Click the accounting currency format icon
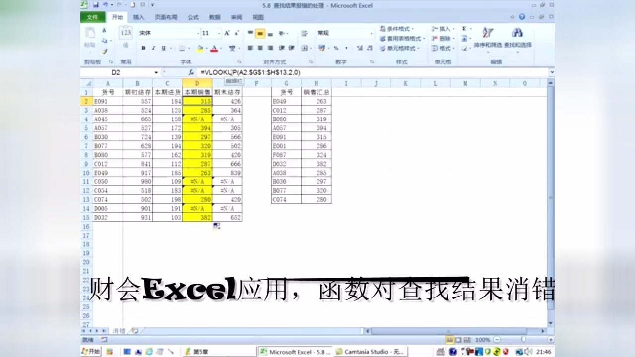This screenshot has width=635, height=357. tap(322, 48)
